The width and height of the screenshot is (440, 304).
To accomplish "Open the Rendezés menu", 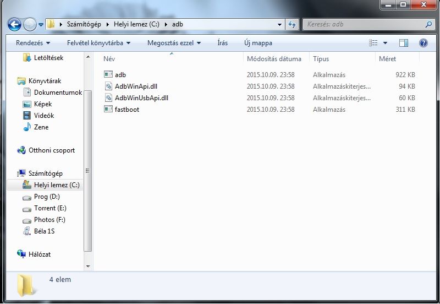I will point(33,43).
